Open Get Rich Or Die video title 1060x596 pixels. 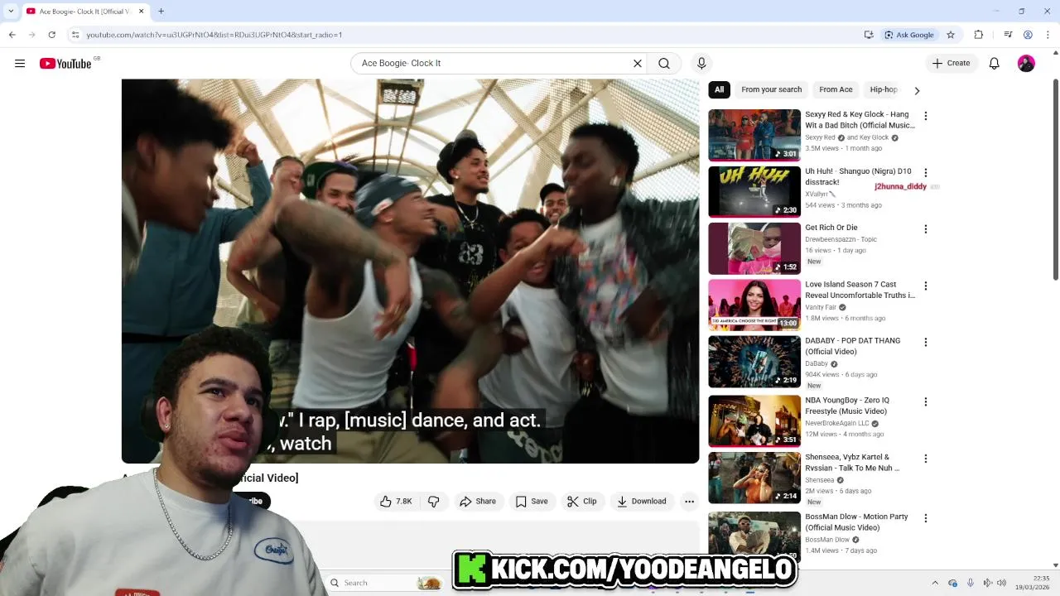(831, 228)
